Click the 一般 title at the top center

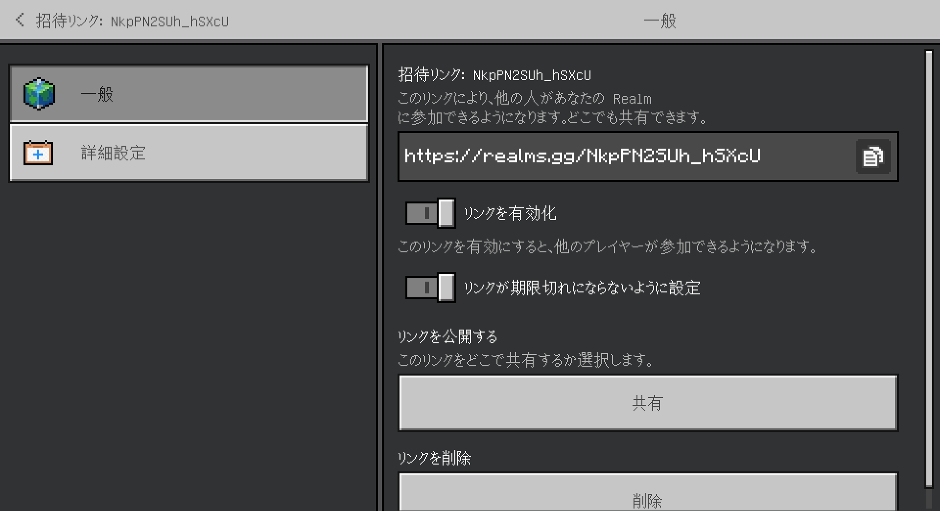[660, 21]
